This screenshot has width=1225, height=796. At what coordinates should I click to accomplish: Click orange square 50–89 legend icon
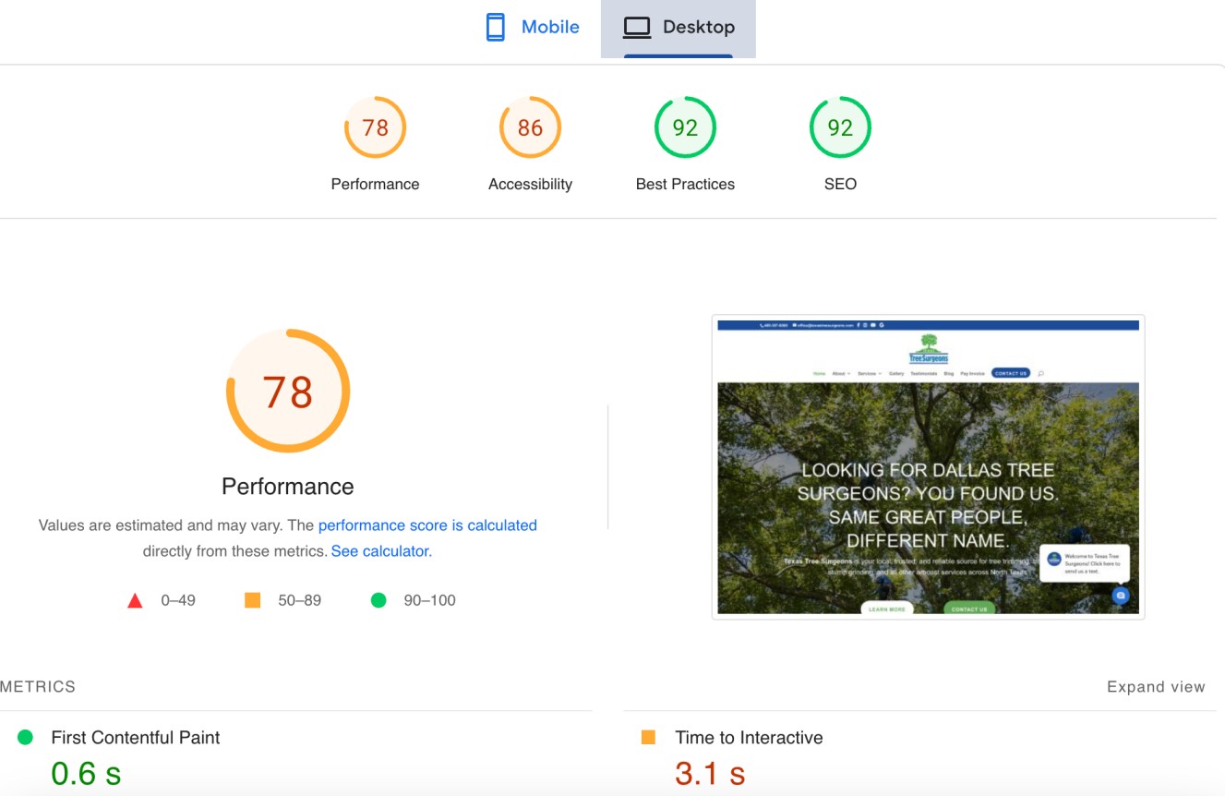(252, 600)
